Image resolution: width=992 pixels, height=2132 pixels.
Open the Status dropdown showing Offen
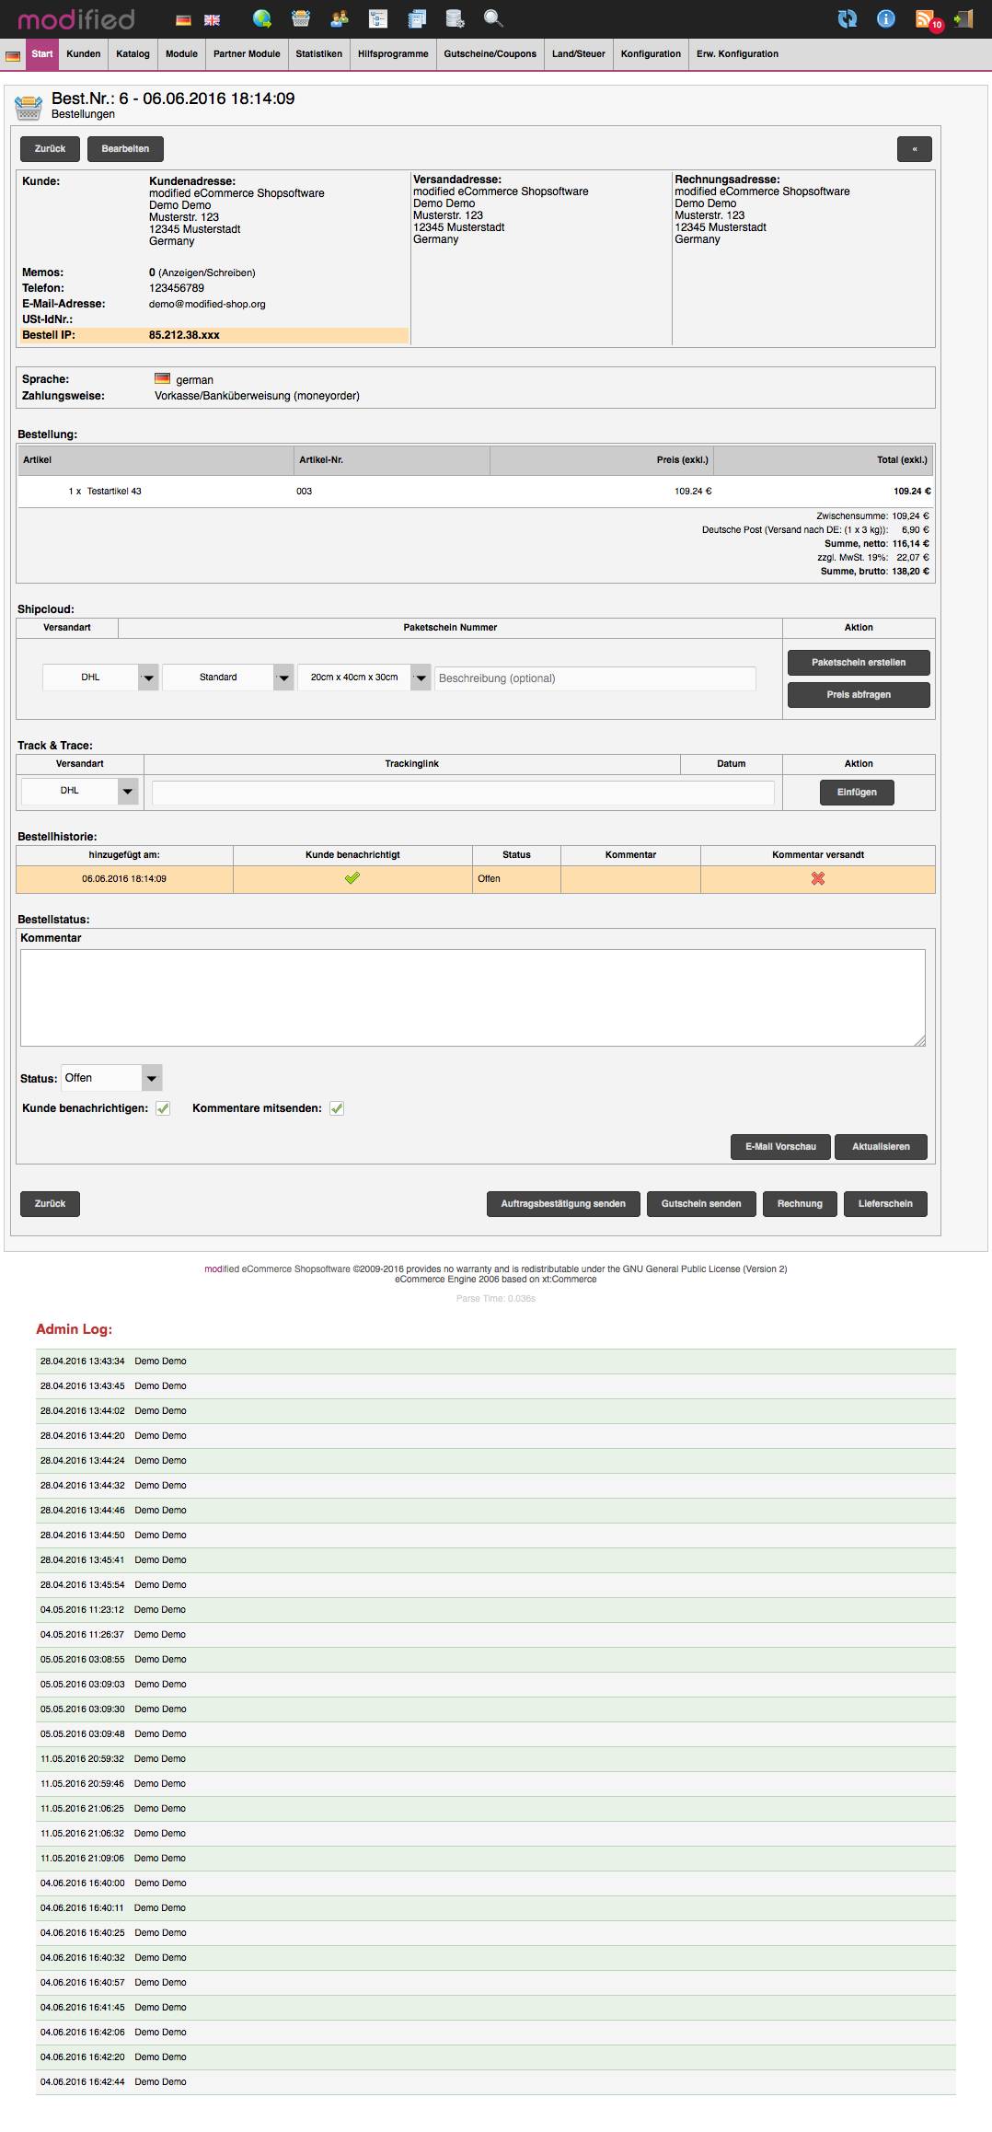(x=111, y=1078)
